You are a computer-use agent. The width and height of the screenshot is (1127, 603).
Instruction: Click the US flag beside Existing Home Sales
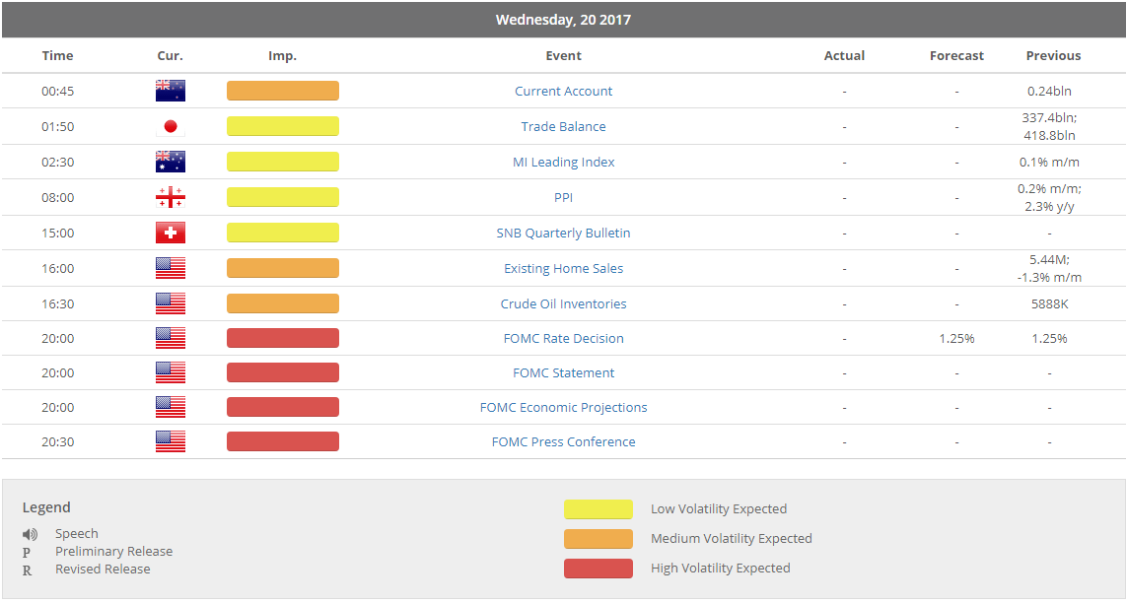pyautogui.click(x=170, y=268)
